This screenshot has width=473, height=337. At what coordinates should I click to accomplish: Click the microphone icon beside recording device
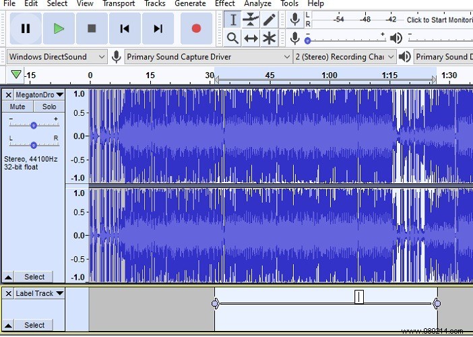pos(116,57)
